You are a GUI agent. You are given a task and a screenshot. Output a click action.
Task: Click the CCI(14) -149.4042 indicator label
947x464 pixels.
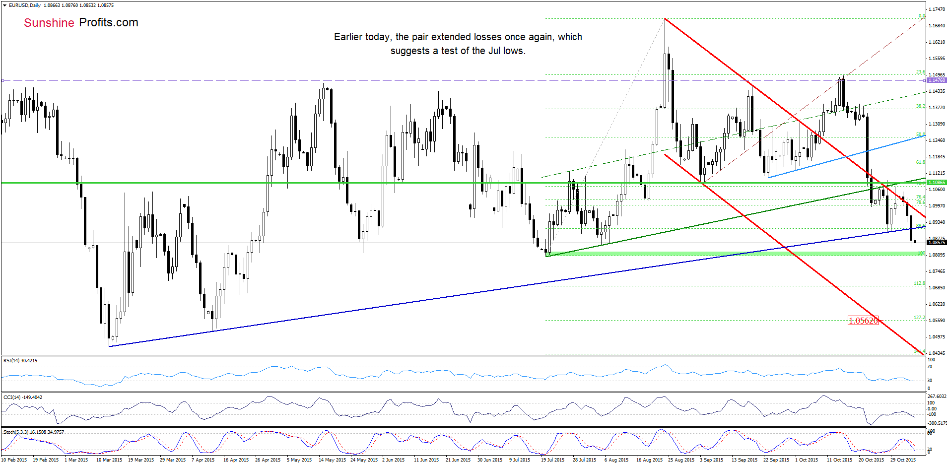tap(23, 398)
